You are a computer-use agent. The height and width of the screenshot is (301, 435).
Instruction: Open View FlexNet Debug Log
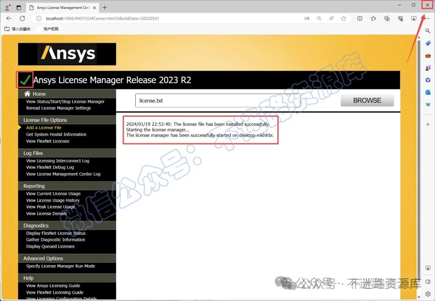pos(50,167)
